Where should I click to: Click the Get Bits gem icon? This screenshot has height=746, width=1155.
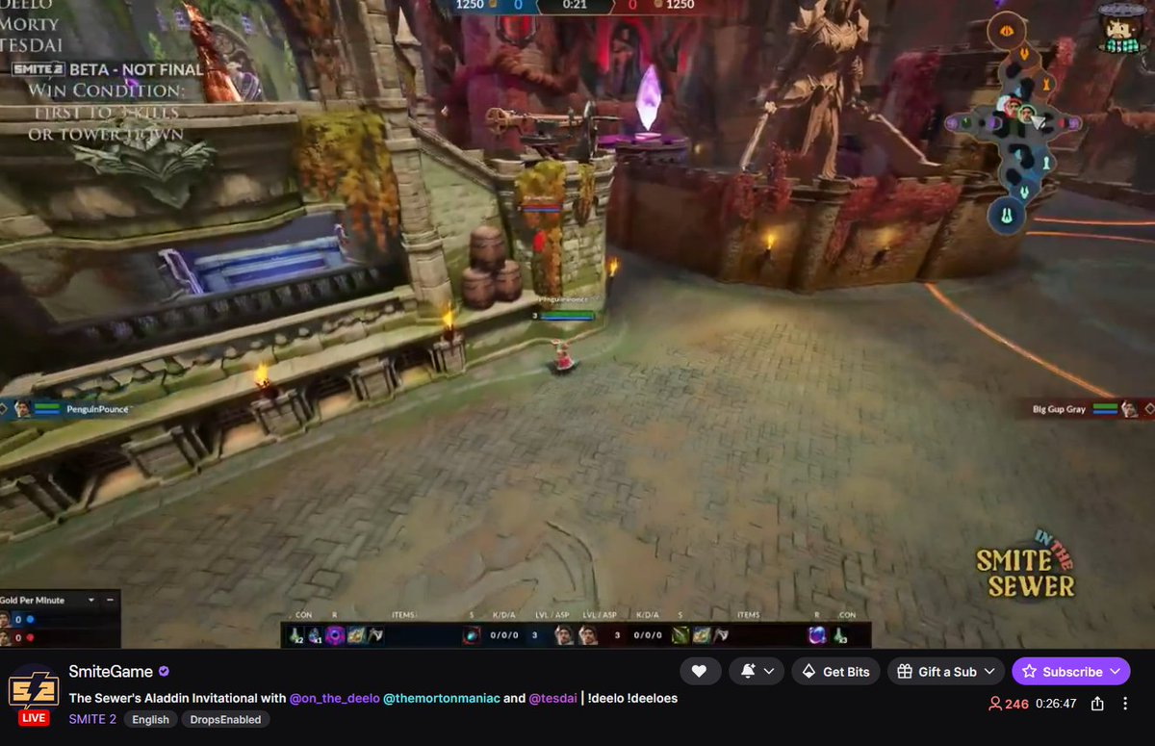[809, 671]
